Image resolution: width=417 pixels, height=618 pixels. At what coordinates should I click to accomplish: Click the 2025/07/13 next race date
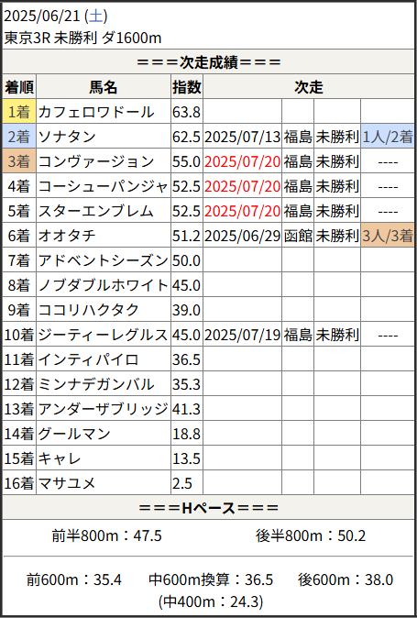(242, 137)
